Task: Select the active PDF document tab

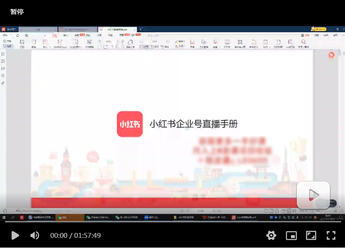Action: pyautogui.click(x=117, y=30)
